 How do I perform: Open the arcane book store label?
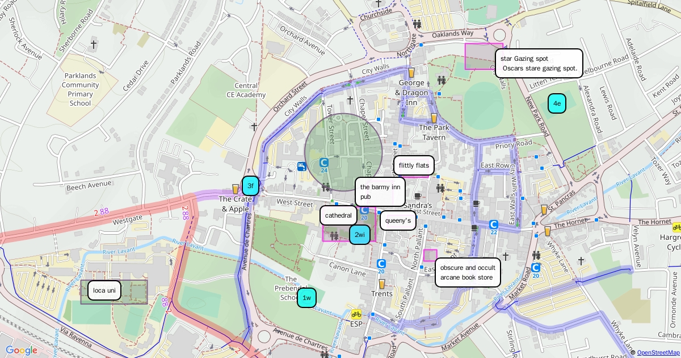click(x=468, y=273)
